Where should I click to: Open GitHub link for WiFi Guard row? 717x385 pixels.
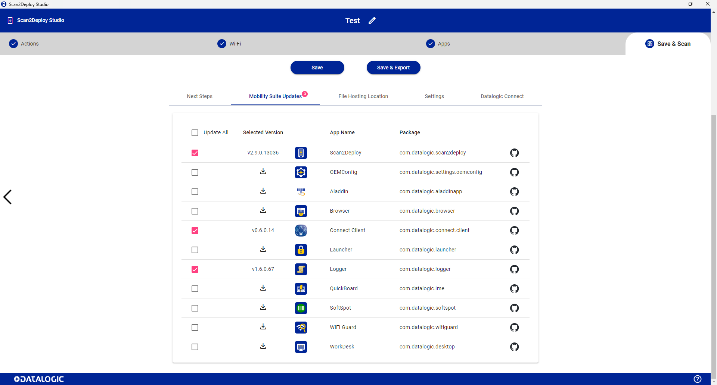514,327
